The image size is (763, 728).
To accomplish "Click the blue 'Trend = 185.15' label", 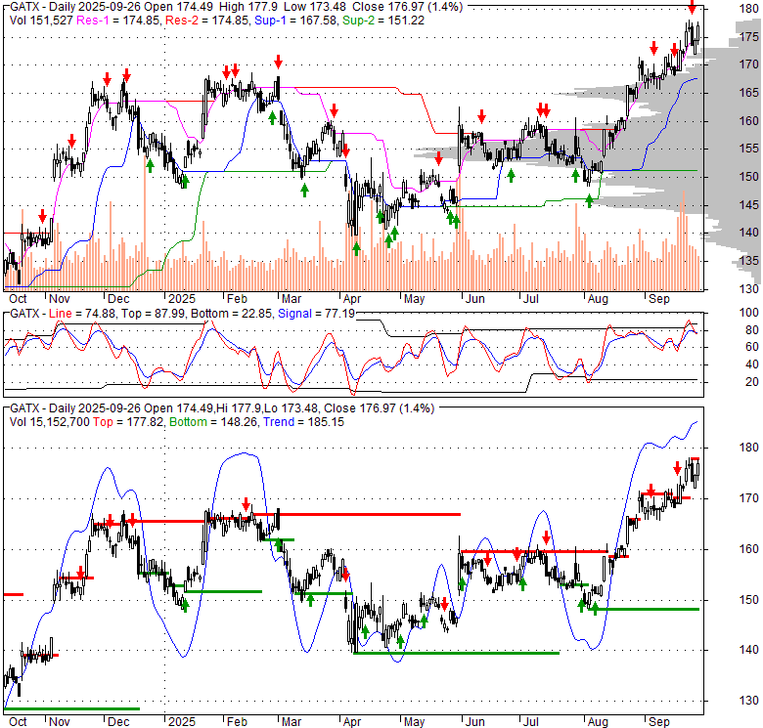I will [303, 422].
